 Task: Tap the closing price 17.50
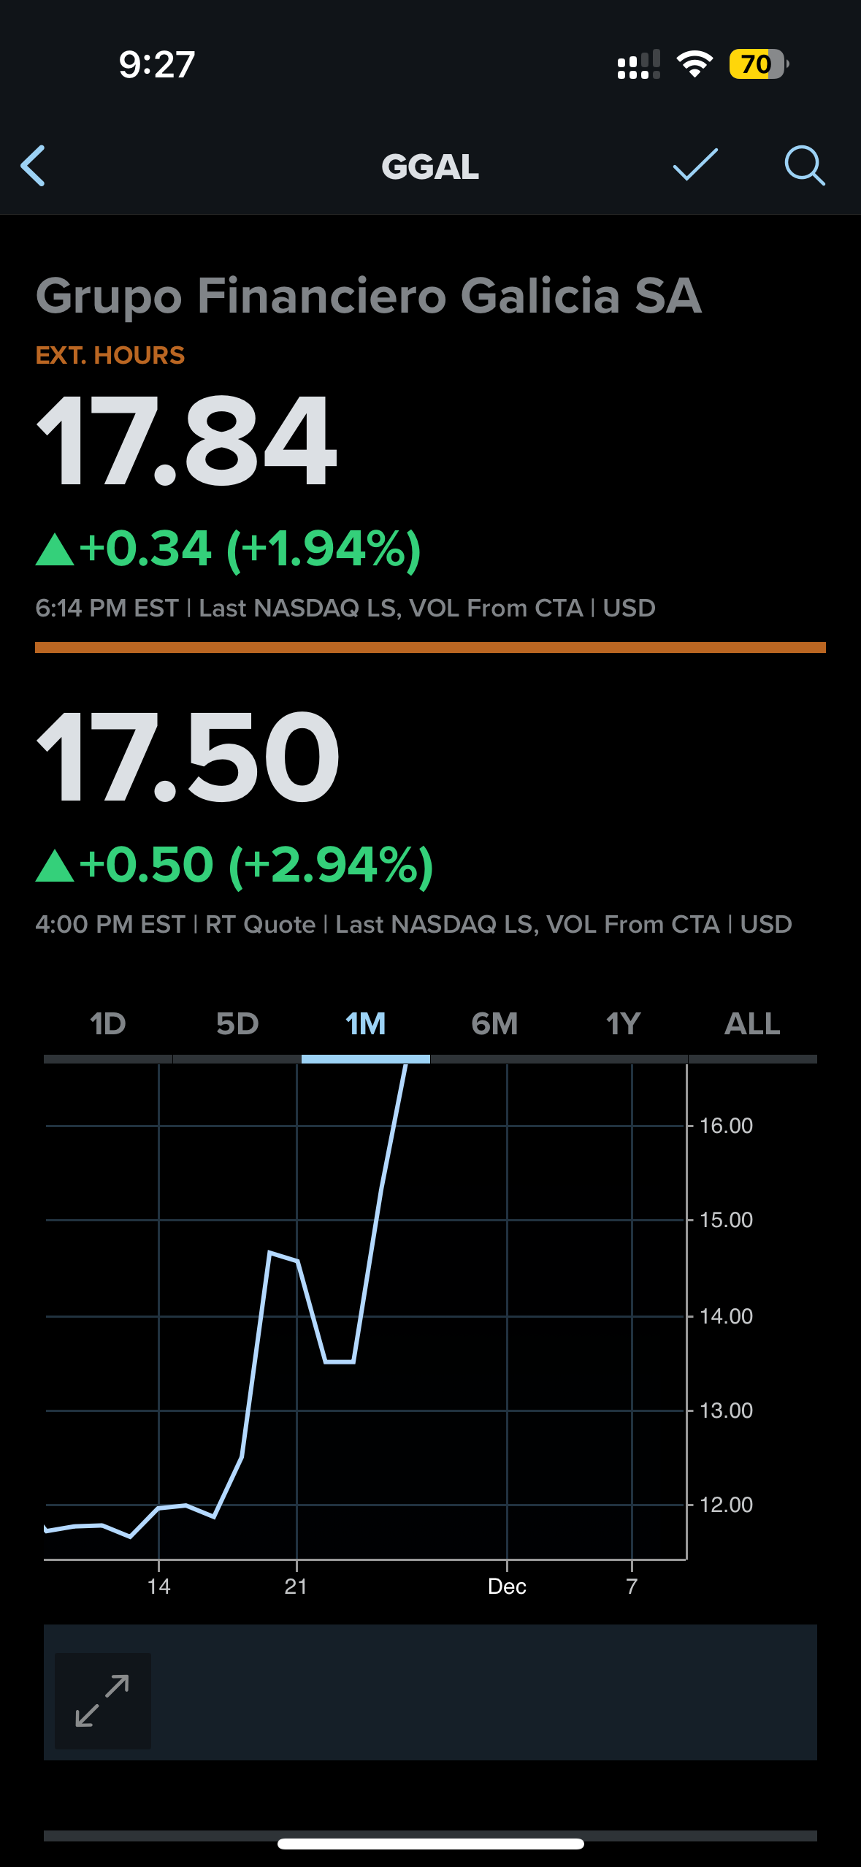coord(188,757)
